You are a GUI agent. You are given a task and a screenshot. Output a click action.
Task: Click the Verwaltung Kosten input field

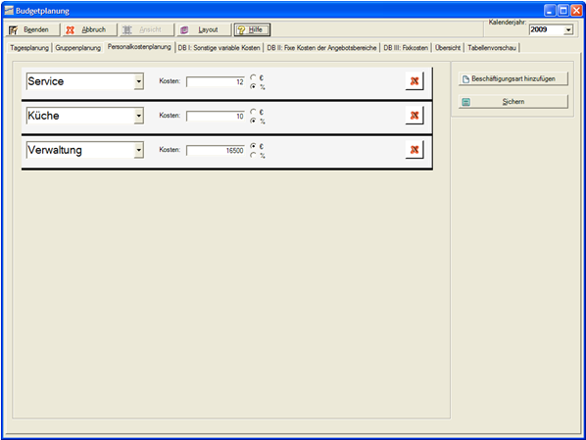pos(216,150)
